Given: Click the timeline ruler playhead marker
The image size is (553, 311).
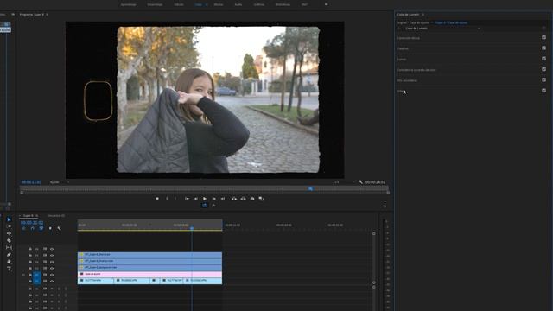Looking at the screenshot, I should (x=192, y=228).
